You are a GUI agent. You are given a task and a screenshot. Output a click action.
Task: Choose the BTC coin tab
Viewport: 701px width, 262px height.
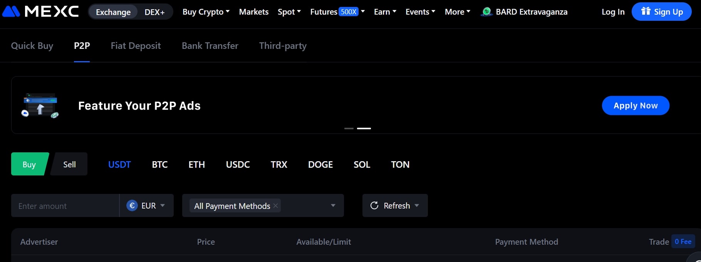pyautogui.click(x=160, y=164)
